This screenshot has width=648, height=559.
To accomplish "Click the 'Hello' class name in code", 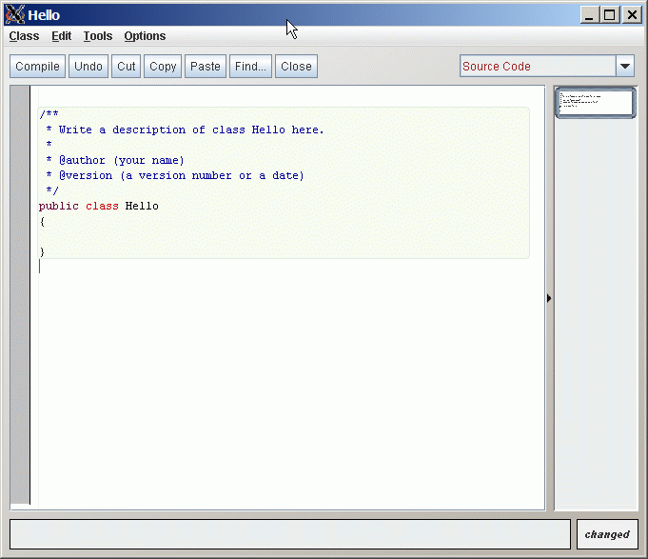I will tap(142, 206).
